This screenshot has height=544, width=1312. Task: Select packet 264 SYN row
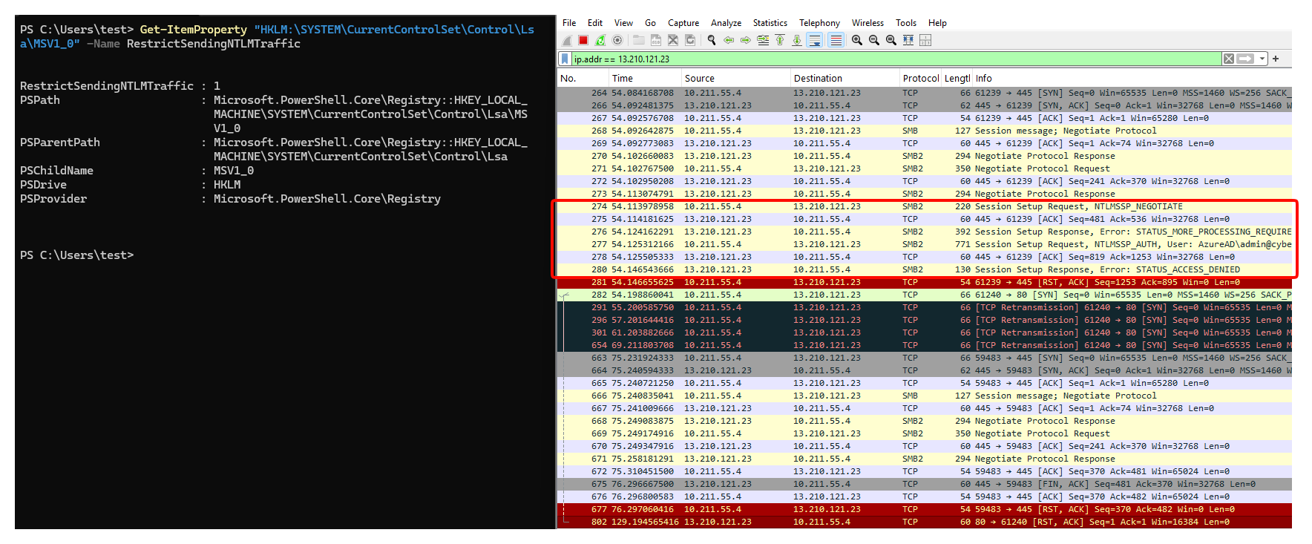click(925, 93)
